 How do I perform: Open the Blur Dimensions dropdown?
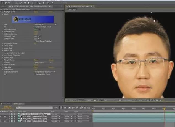(x=45, y=72)
